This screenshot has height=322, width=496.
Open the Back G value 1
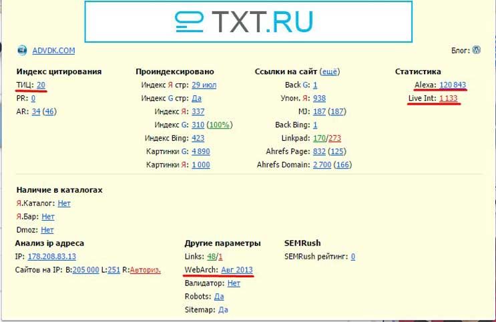[x=315, y=85]
